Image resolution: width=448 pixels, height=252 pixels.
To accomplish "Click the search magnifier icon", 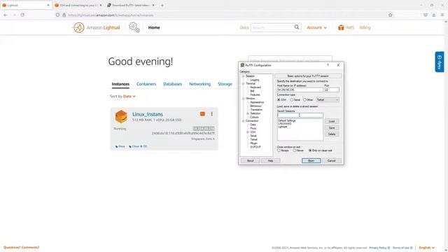I will pos(297,27).
